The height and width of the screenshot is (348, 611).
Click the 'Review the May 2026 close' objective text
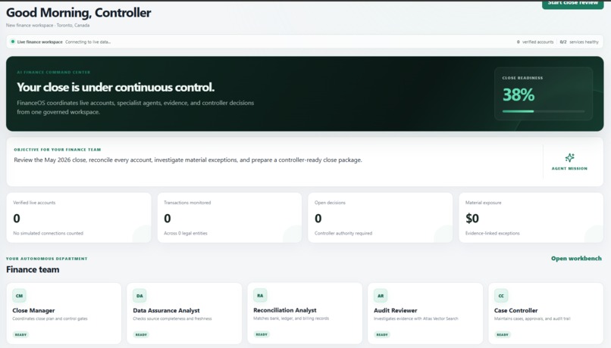click(188, 160)
